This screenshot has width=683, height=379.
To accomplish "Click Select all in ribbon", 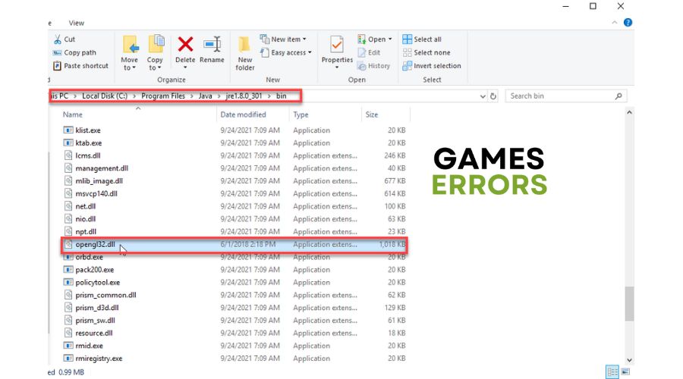I will [422, 39].
